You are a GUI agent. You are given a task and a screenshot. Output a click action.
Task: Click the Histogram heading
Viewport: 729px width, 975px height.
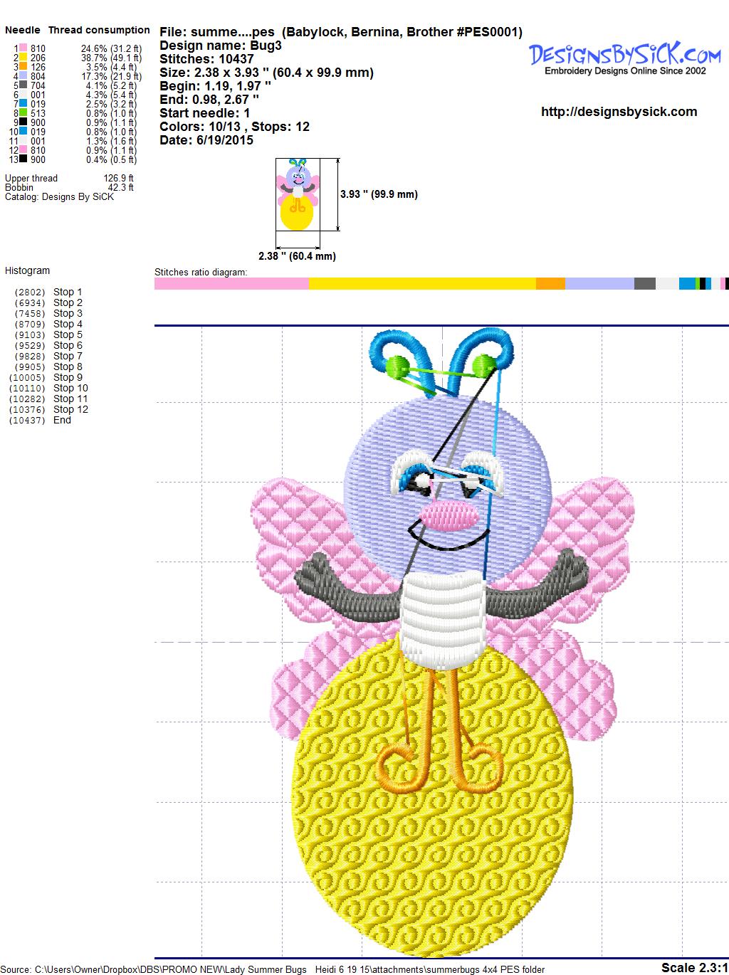coord(27,270)
